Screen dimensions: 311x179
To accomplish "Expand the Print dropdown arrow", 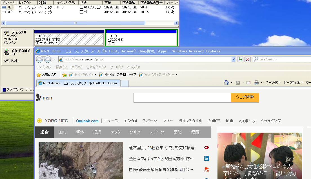I will coord(261,83).
